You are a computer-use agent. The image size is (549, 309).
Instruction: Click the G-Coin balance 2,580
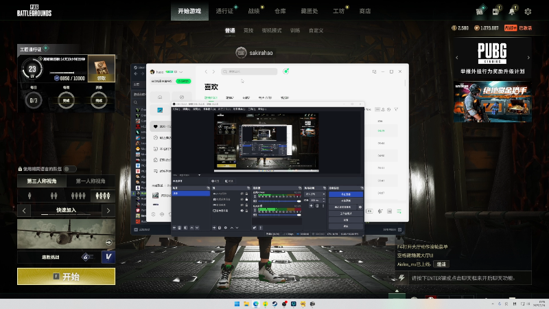[x=460, y=27]
